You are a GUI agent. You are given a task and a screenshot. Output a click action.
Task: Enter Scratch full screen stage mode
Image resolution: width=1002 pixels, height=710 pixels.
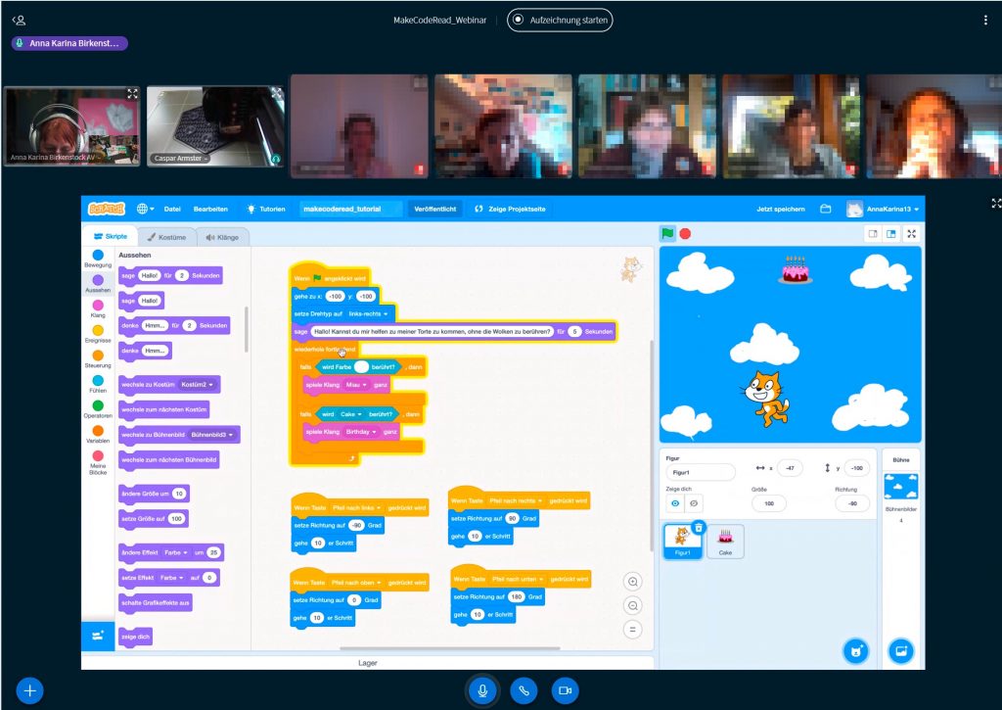911,233
